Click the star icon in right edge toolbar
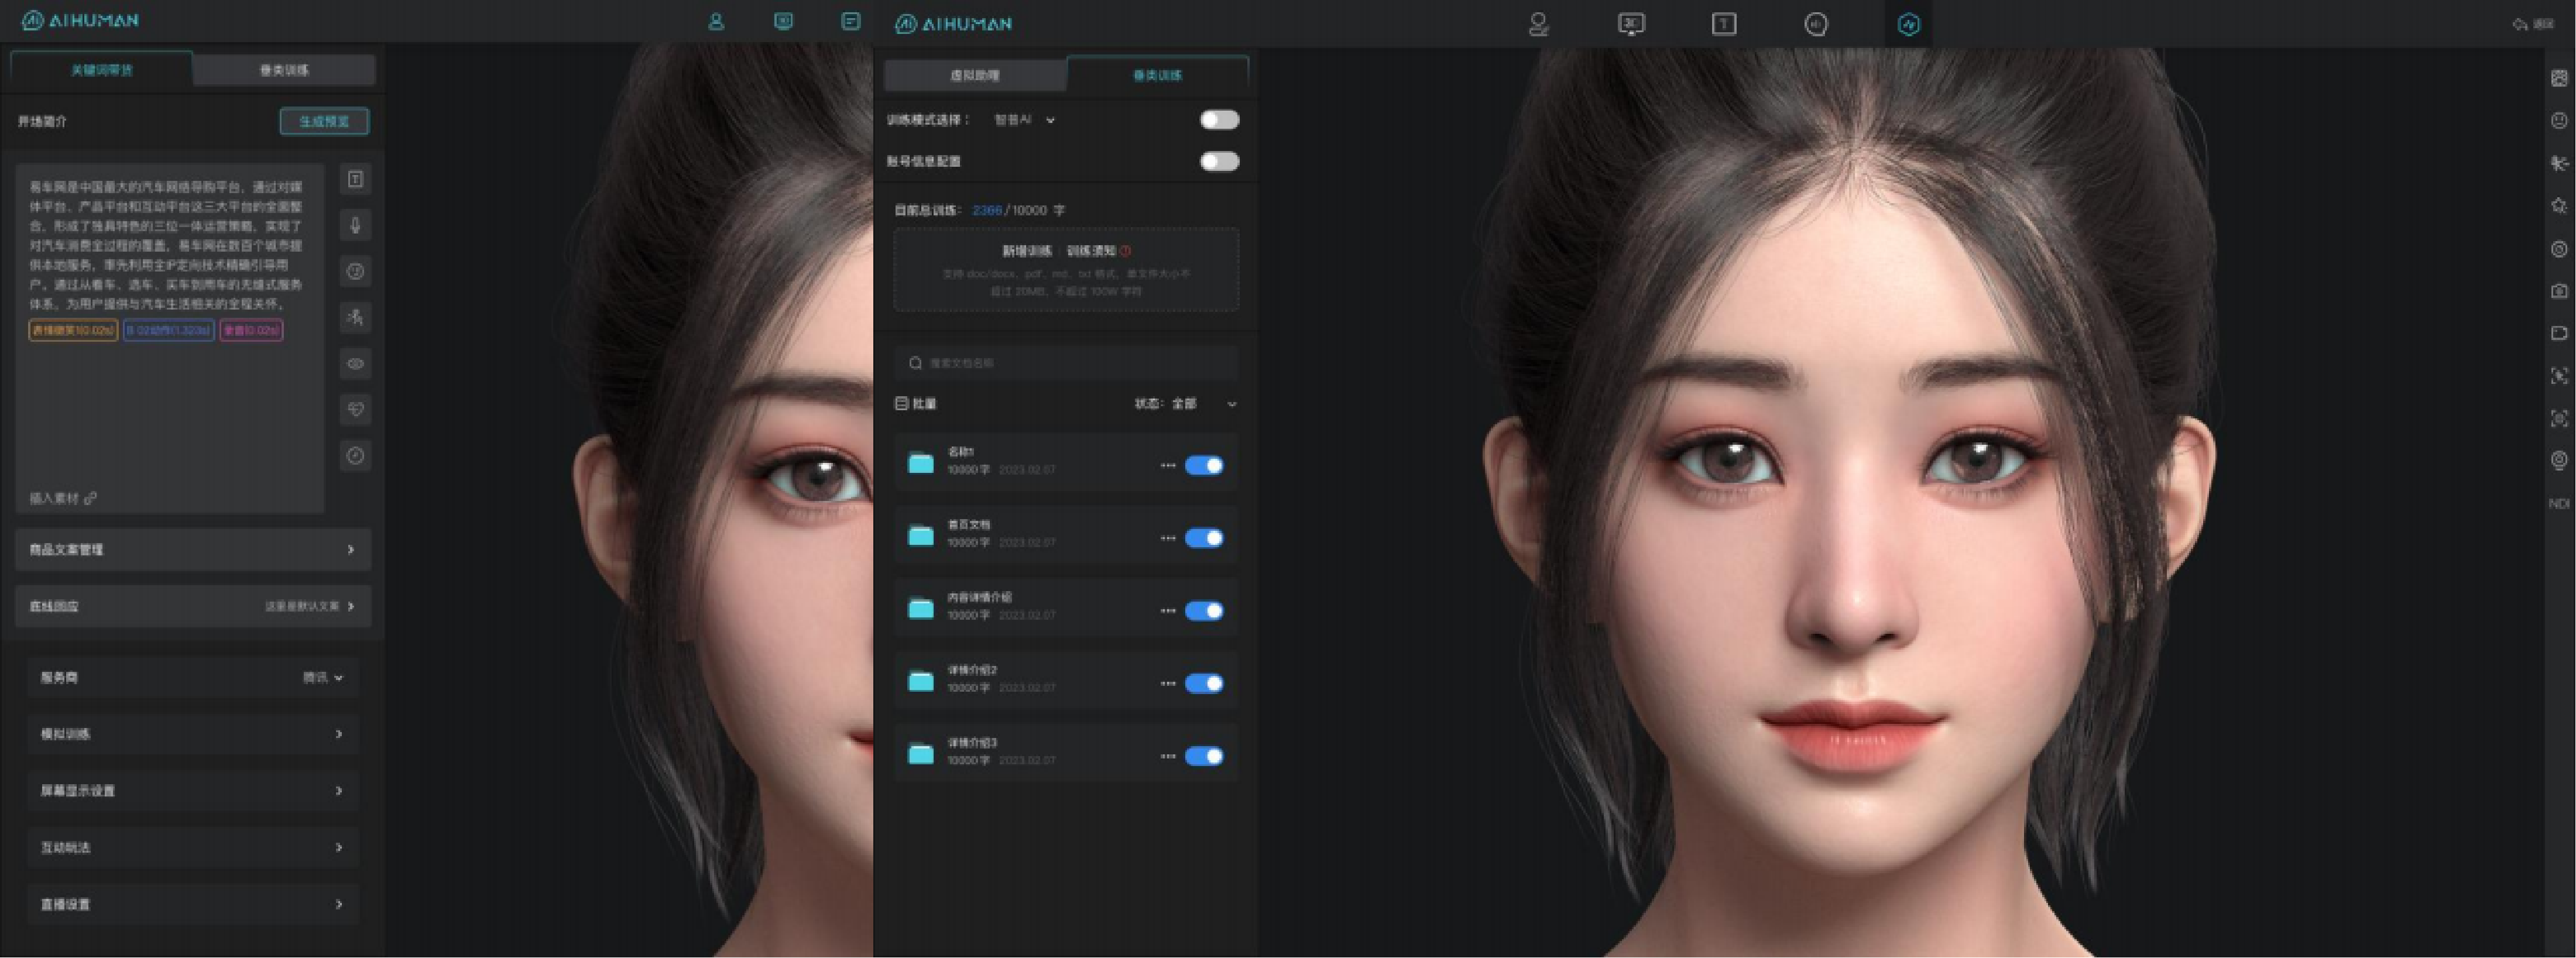Viewport: 2576px width, 958px height. pyautogui.click(x=2559, y=205)
